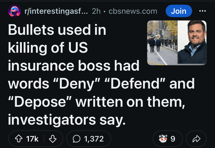Viewport: 215px width, 148px height.
Task: Click the award count of 9
Action: (x=173, y=139)
